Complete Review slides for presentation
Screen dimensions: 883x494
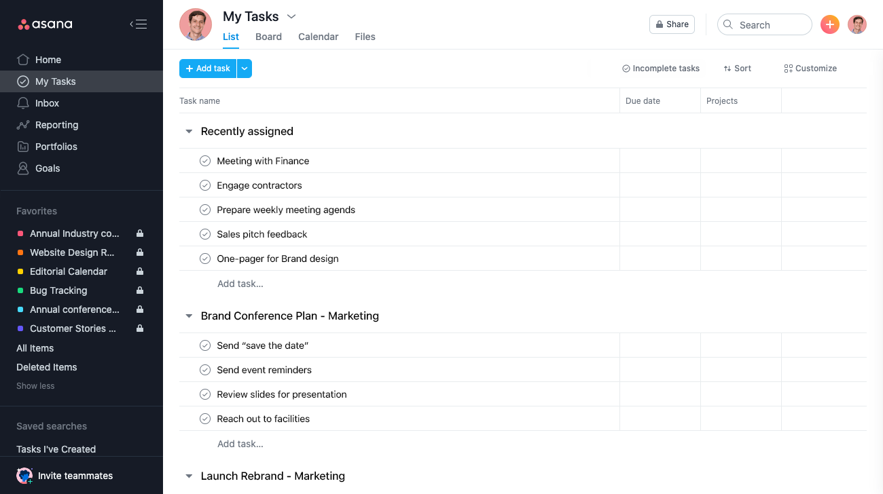205,394
